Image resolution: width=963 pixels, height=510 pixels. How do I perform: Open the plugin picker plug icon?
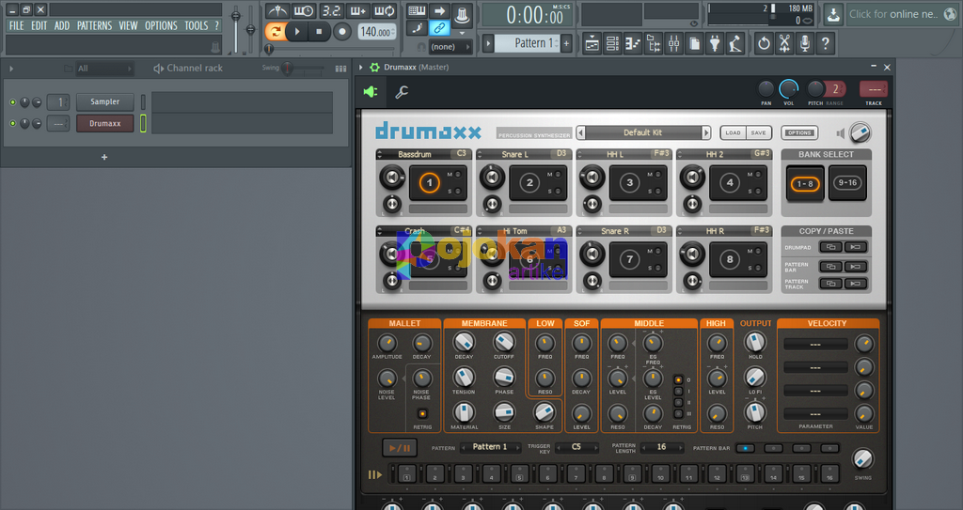tap(715, 43)
